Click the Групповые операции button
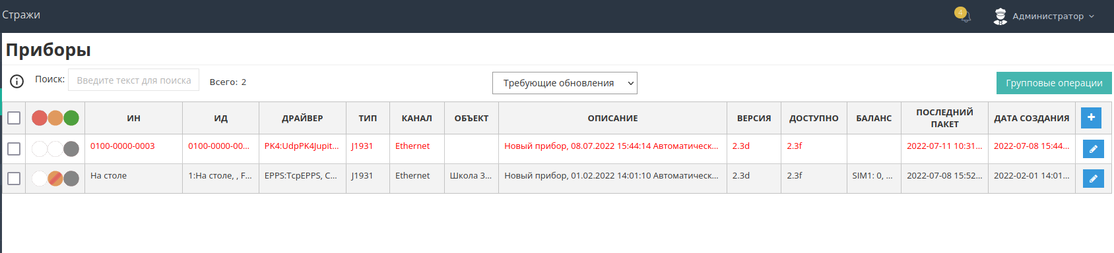This screenshot has width=1114, height=253. point(1054,83)
